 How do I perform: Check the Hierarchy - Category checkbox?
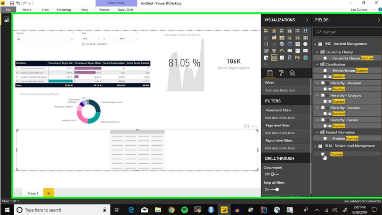(323, 95)
